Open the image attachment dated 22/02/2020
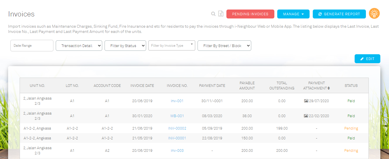Image resolution: width=389 pixels, height=159 pixels. [317, 116]
